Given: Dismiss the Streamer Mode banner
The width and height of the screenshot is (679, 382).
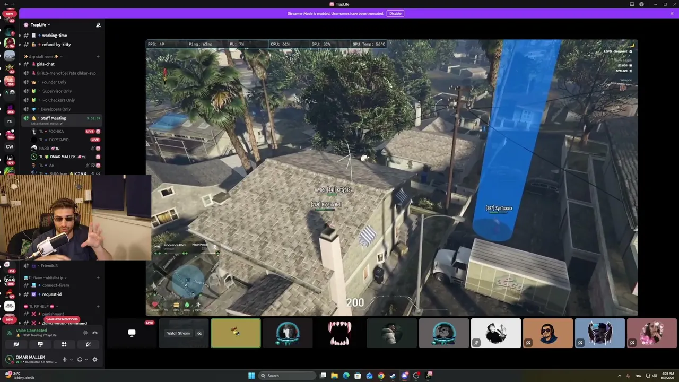Looking at the screenshot, I should point(672,13).
